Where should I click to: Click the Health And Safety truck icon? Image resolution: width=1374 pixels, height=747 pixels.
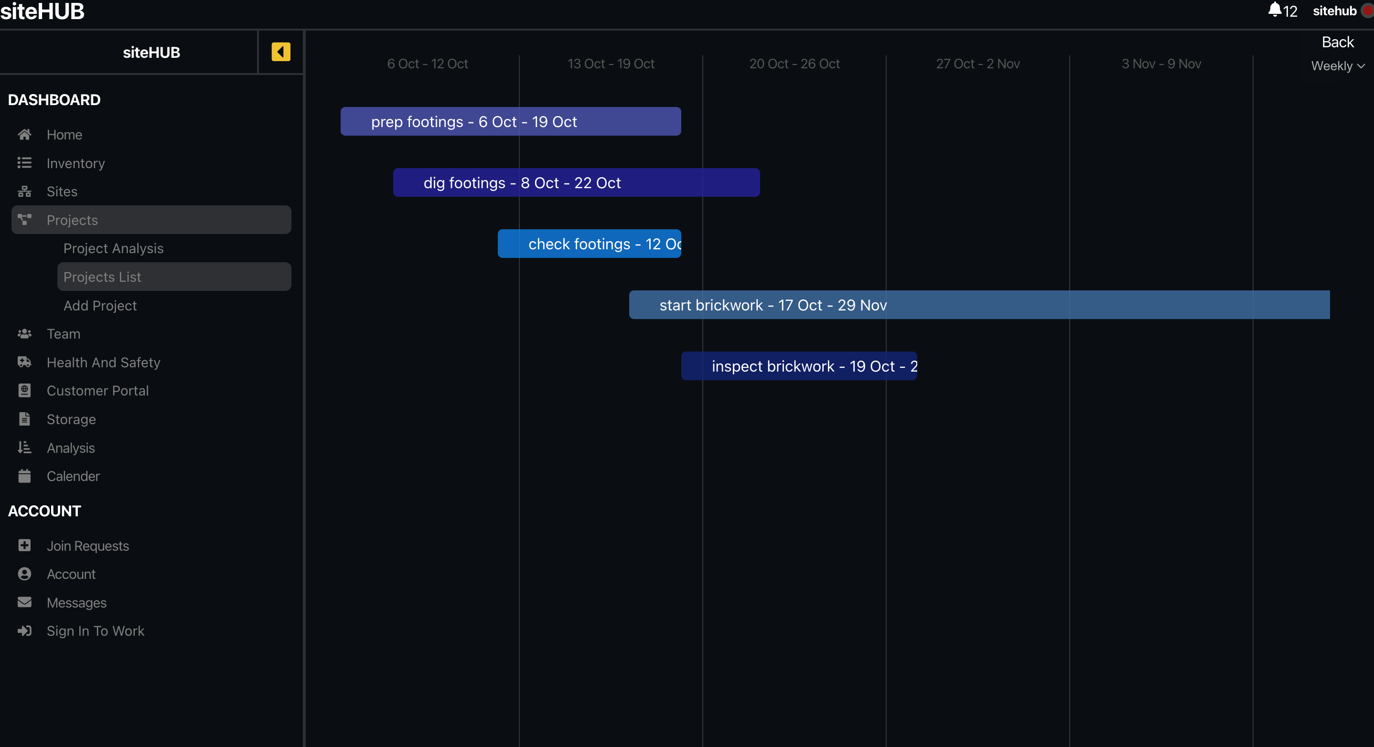click(x=24, y=362)
